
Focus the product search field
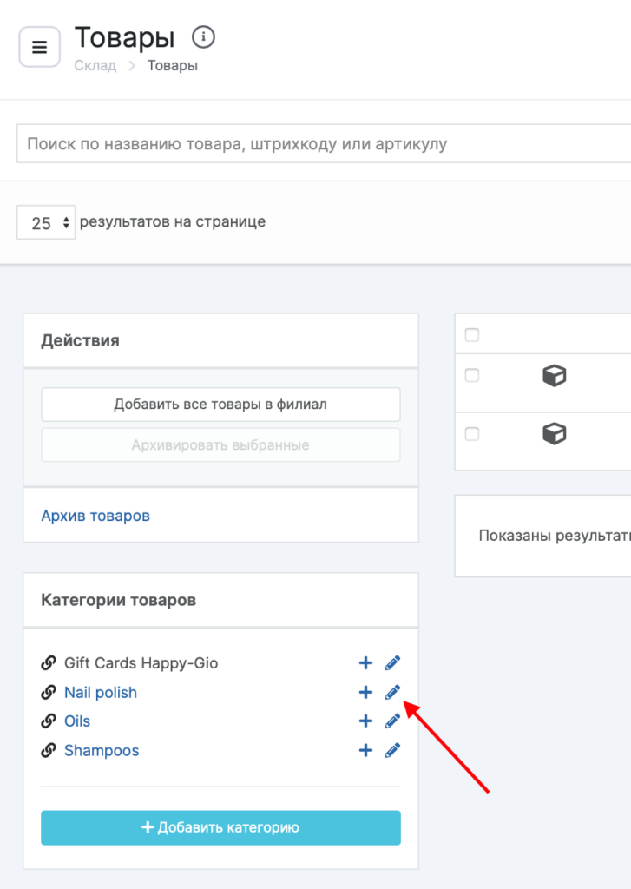321,143
